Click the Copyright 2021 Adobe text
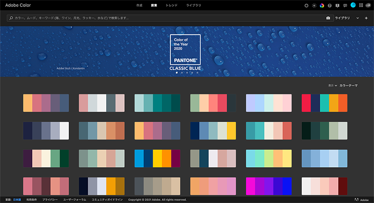Viewport: 374px width, 203px height. tap(157, 200)
